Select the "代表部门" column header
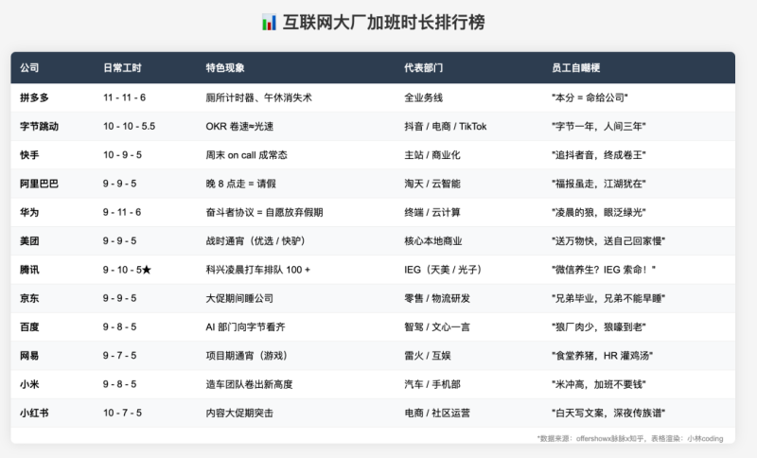This screenshot has height=458, width=757. (423, 67)
